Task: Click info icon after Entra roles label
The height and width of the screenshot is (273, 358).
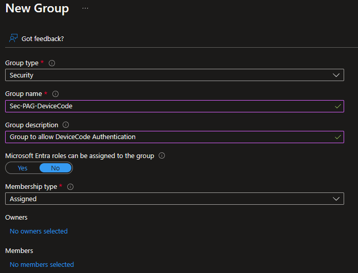Action: 162,155
